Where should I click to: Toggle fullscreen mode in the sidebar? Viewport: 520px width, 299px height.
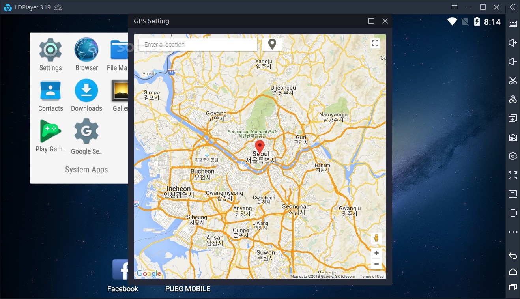(513, 175)
